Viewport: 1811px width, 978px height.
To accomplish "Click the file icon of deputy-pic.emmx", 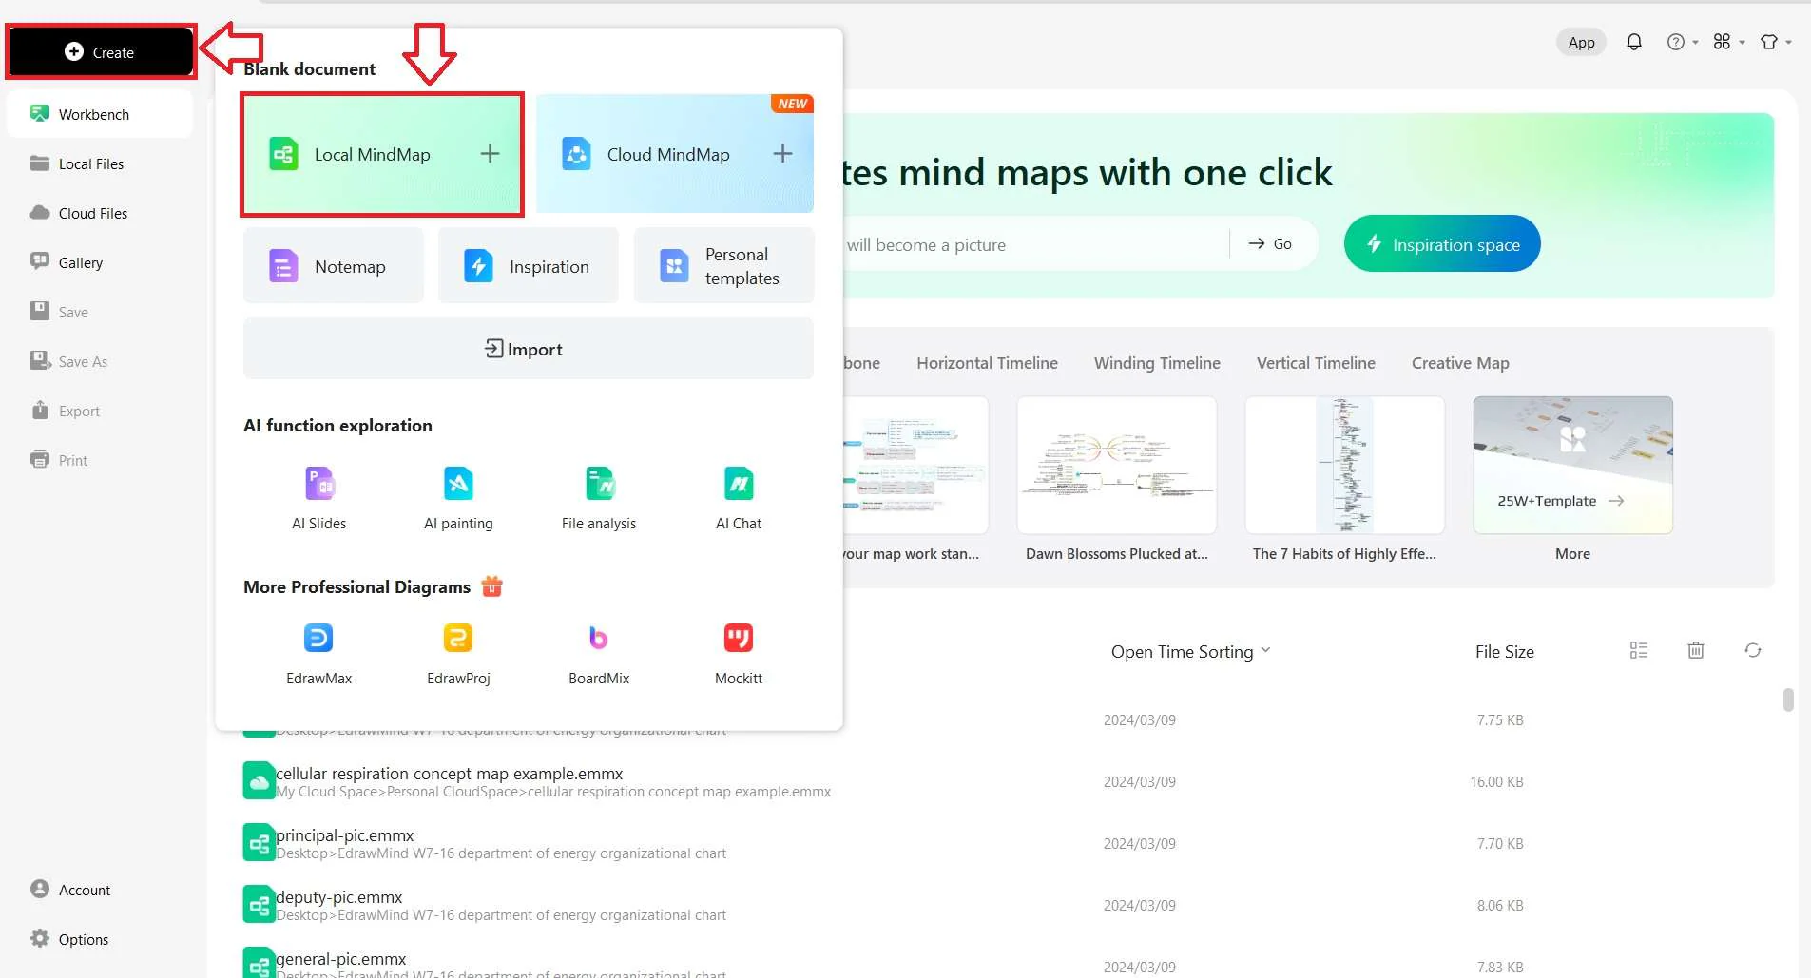I will tap(259, 905).
